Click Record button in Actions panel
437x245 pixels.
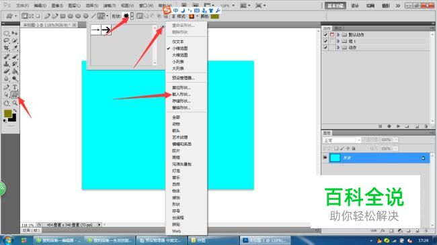point(389,126)
